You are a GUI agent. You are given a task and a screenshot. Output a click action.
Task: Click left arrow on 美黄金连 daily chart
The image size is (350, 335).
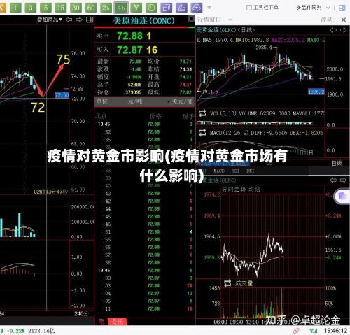click(x=333, y=30)
